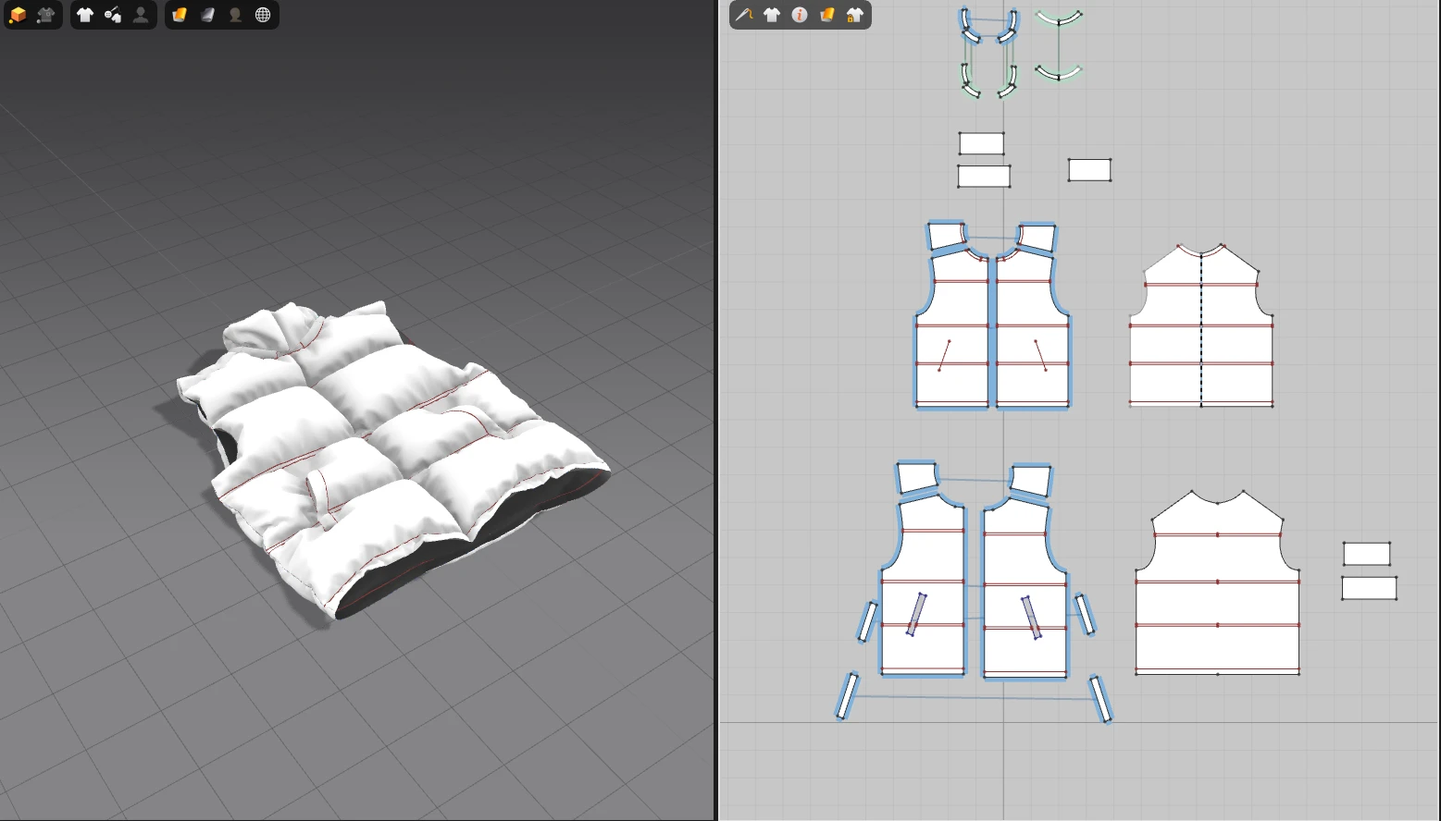This screenshot has height=821, width=1441.
Task: Click the orange cube icon in 3D toolbar
Action: click(x=18, y=15)
